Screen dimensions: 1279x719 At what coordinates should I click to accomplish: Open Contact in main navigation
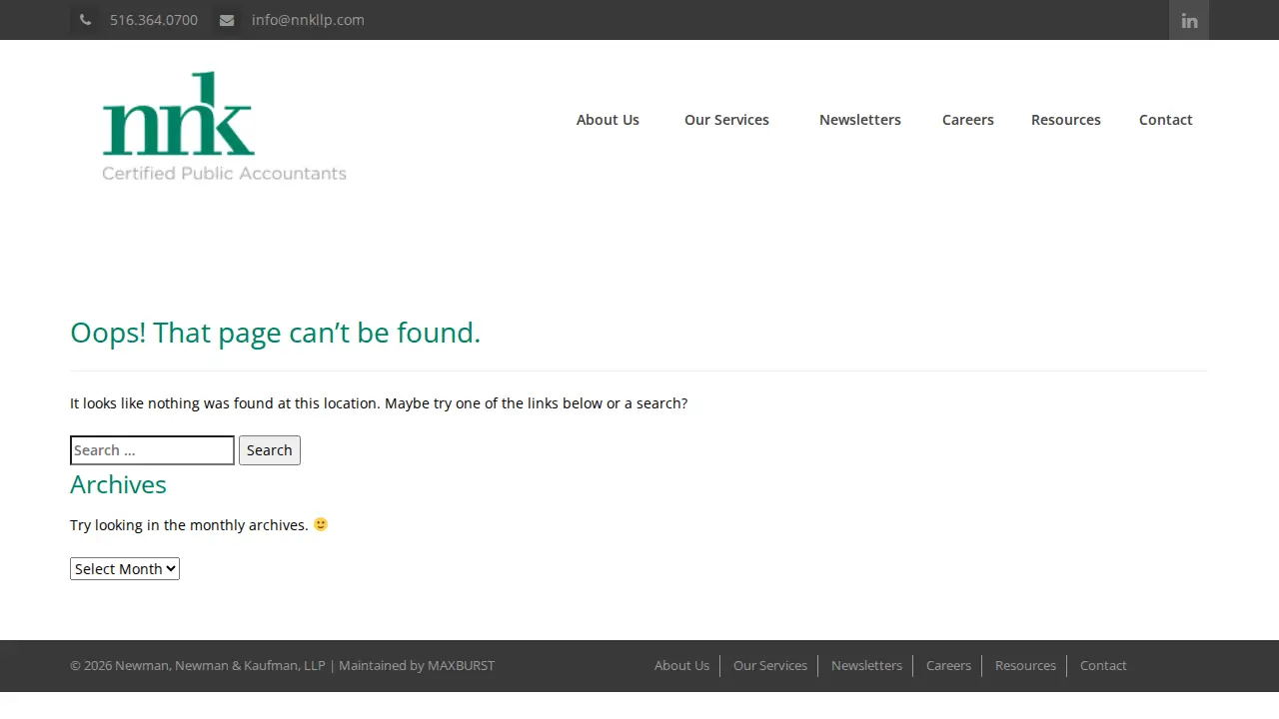[x=1166, y=120]
